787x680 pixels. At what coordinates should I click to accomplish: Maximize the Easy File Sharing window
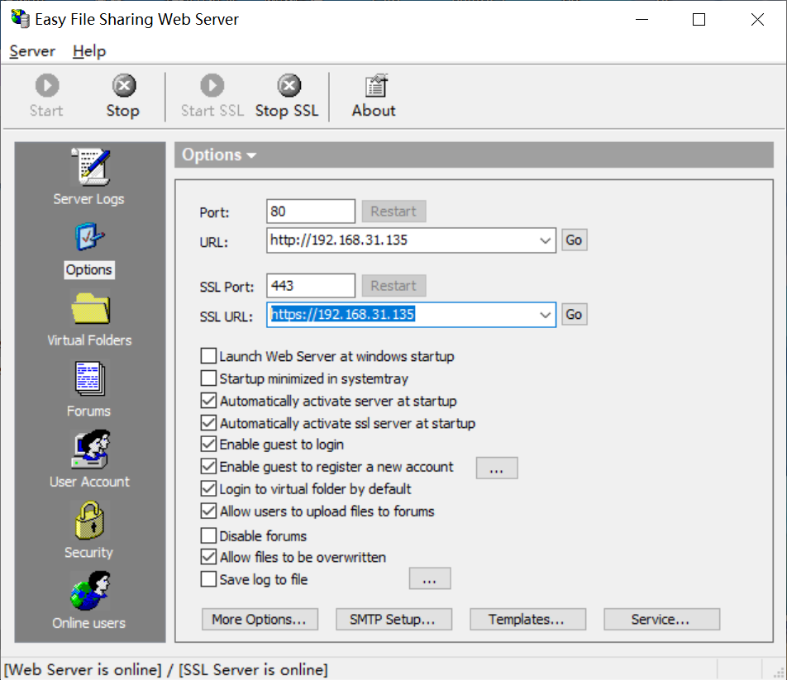click(x=699, y=20)
